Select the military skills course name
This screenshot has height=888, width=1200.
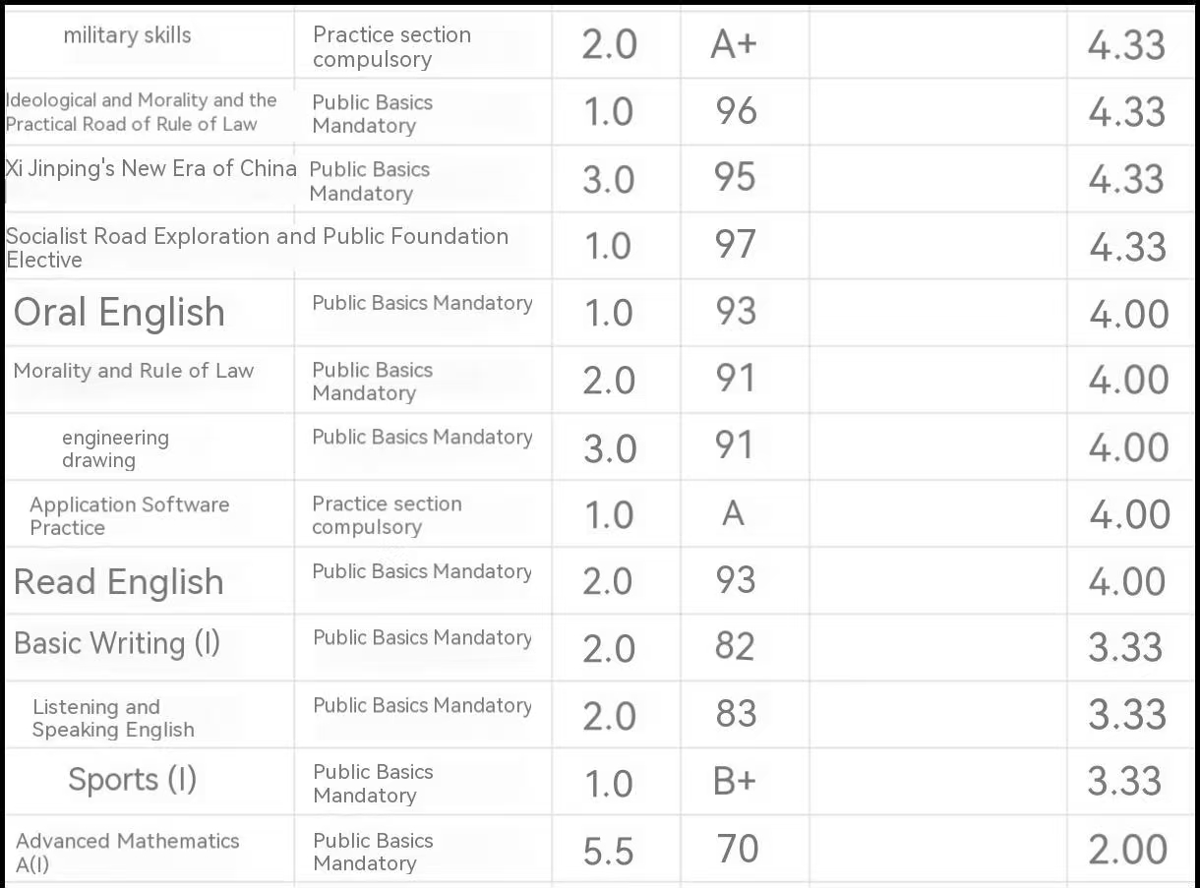(x=127, y=35)
